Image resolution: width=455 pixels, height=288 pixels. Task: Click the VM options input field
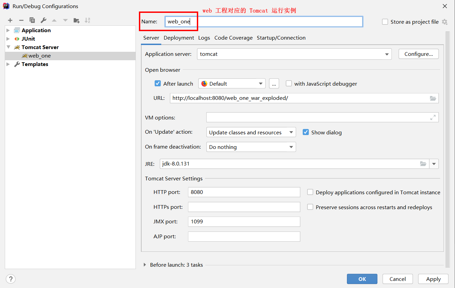coord(323,117)
